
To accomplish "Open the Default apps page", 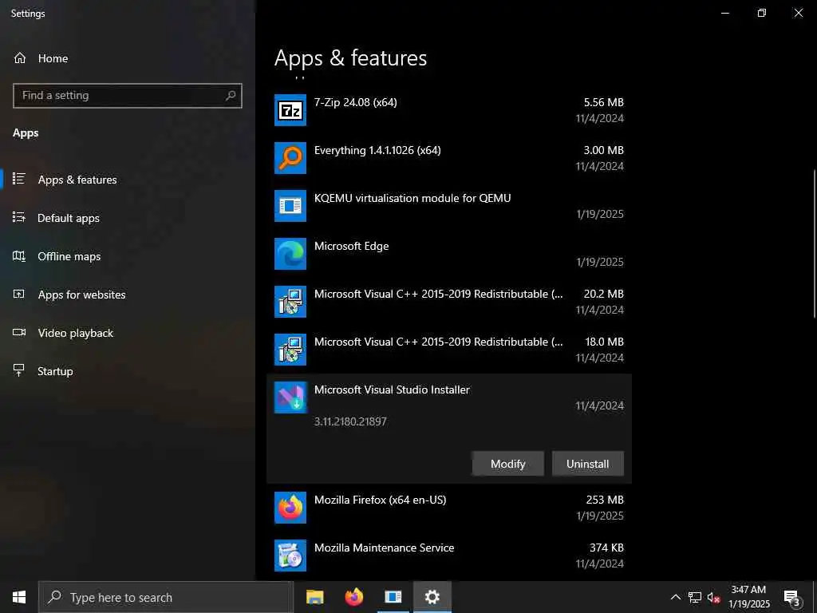I will pos(128,218).
